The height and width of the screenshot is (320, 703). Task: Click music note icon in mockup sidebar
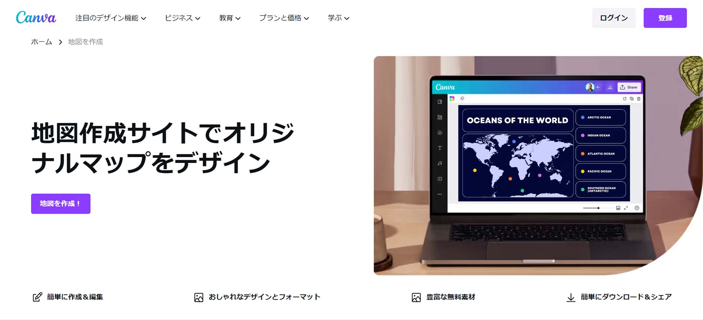click(440, 163)
